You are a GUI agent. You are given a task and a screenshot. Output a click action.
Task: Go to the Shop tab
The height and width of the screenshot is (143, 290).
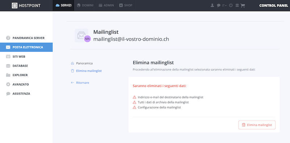(126, 5)
